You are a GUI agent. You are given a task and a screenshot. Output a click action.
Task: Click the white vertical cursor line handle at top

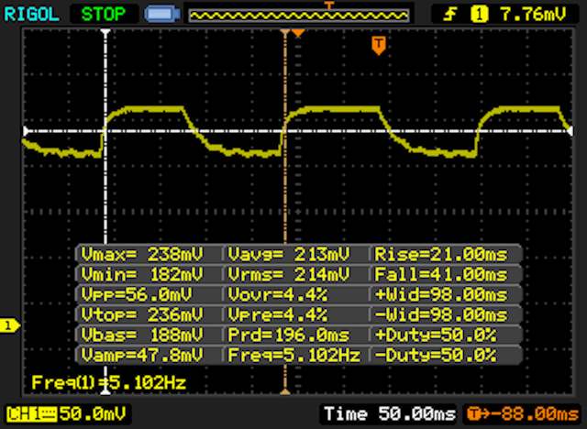(105, 33)
